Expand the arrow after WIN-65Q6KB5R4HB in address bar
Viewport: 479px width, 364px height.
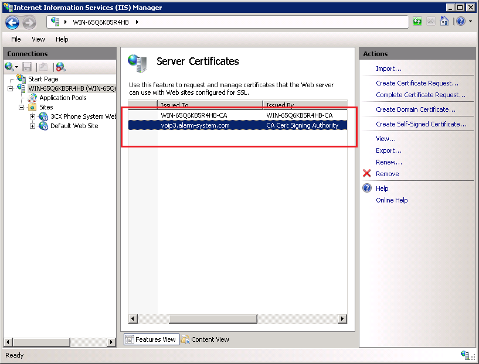click(137, 22)
